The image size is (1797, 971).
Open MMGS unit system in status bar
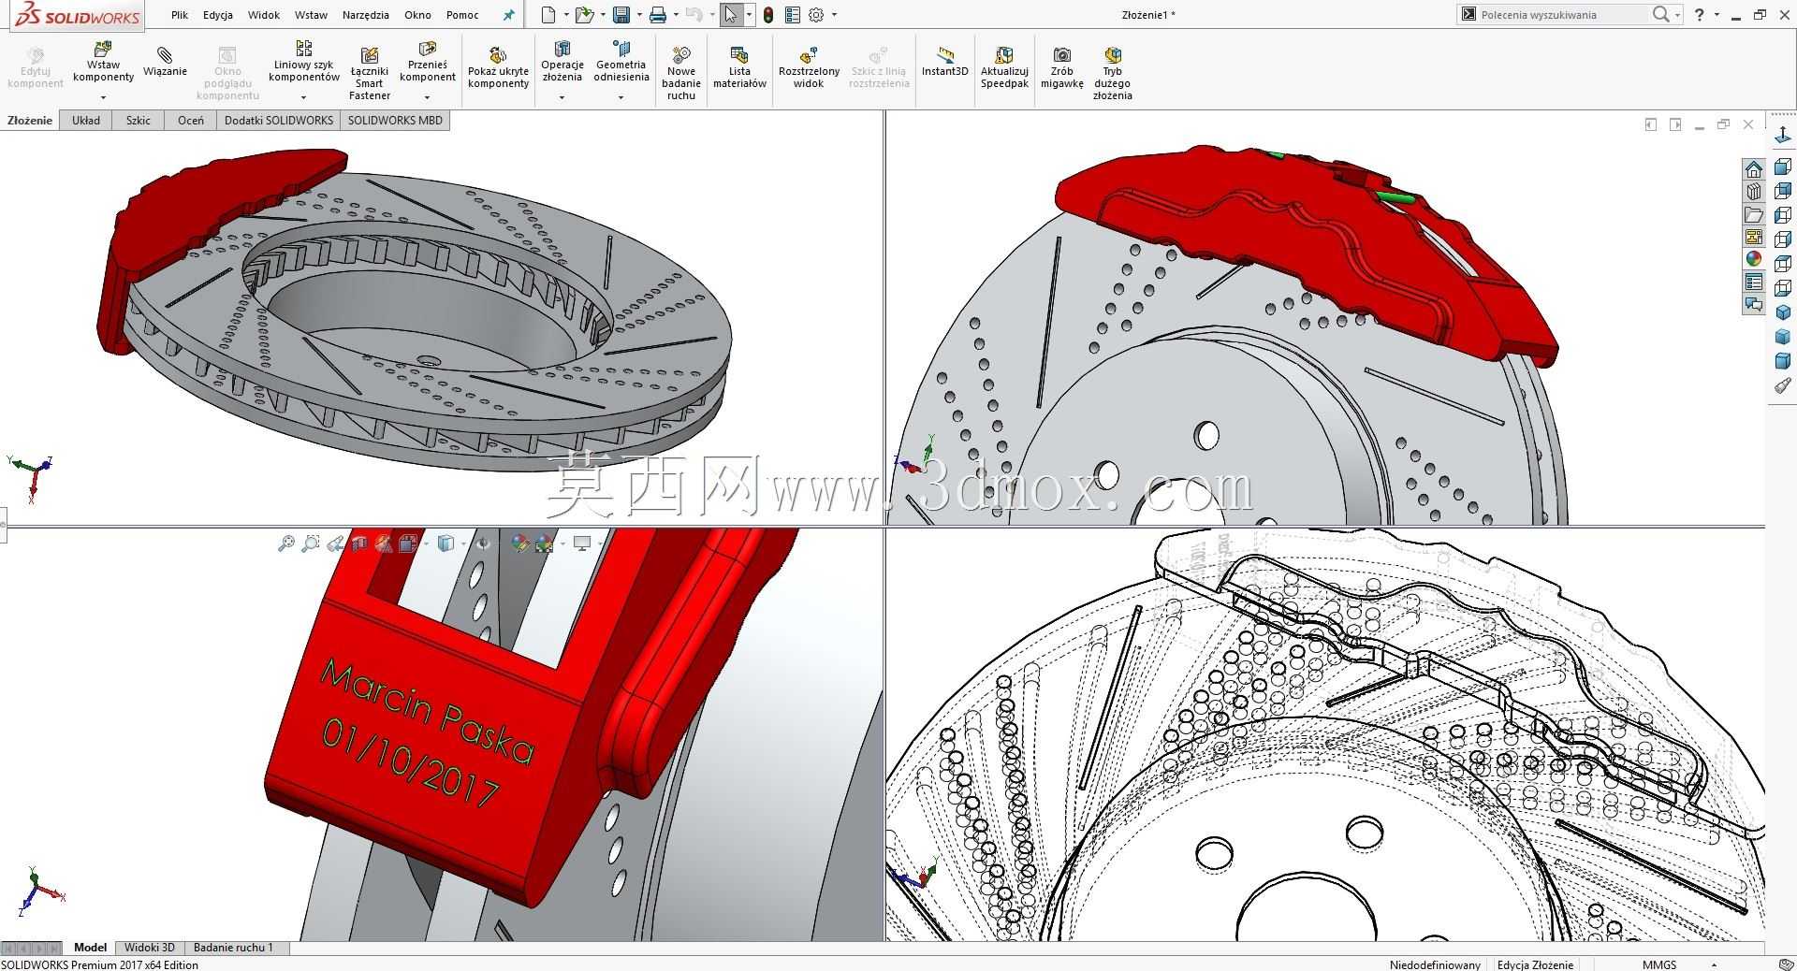point(1659,964)
